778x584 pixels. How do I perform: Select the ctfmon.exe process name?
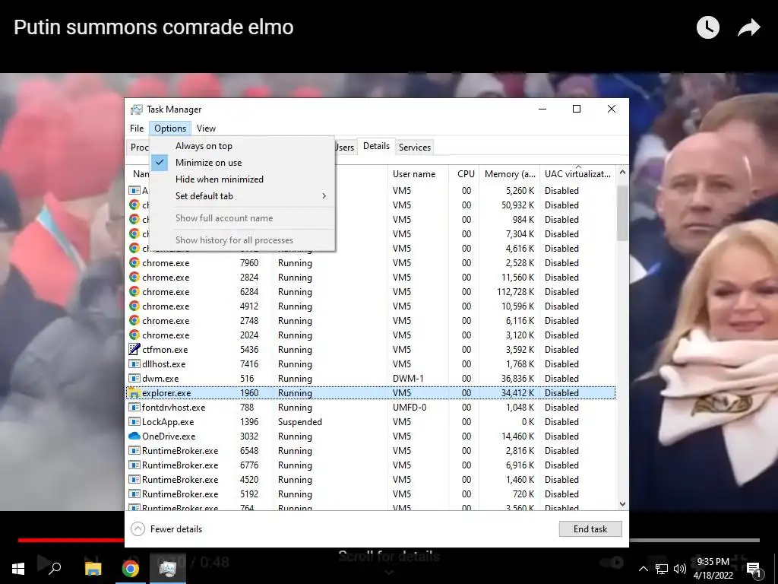coord(165,350)
